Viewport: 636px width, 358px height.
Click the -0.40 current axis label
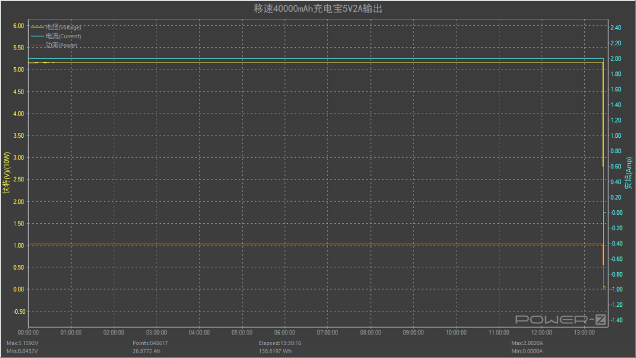coord(617,243)
